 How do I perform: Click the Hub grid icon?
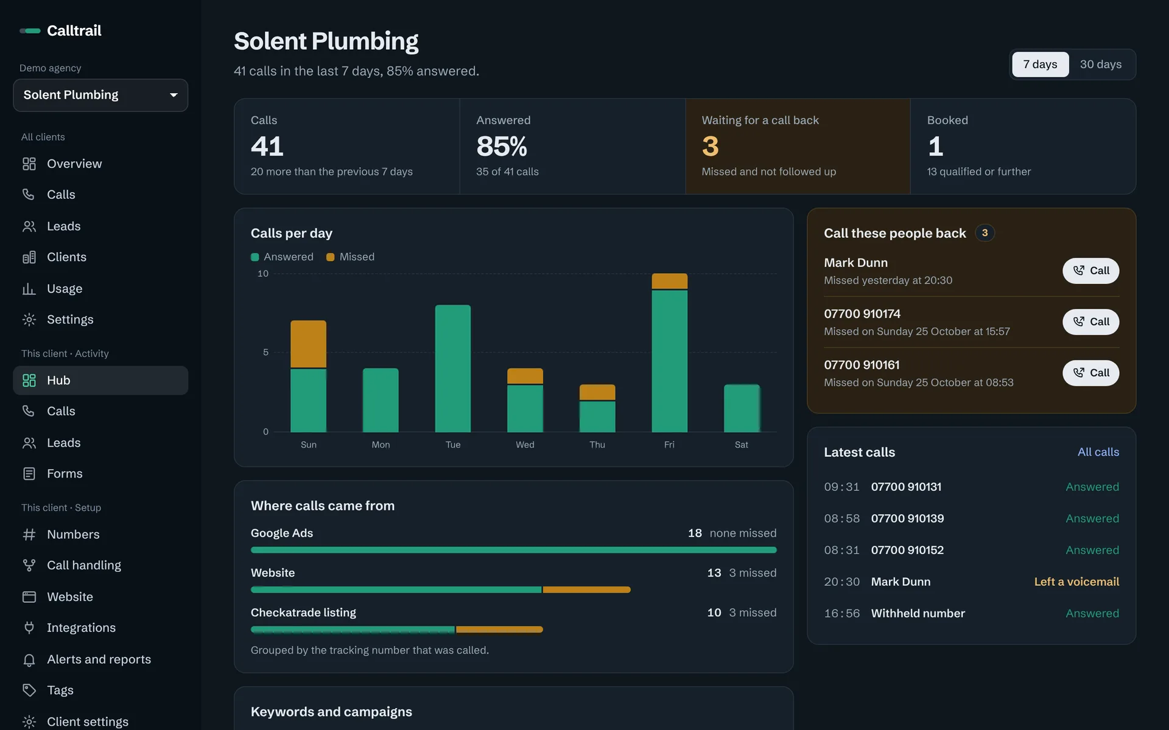[x=29, y=380]
